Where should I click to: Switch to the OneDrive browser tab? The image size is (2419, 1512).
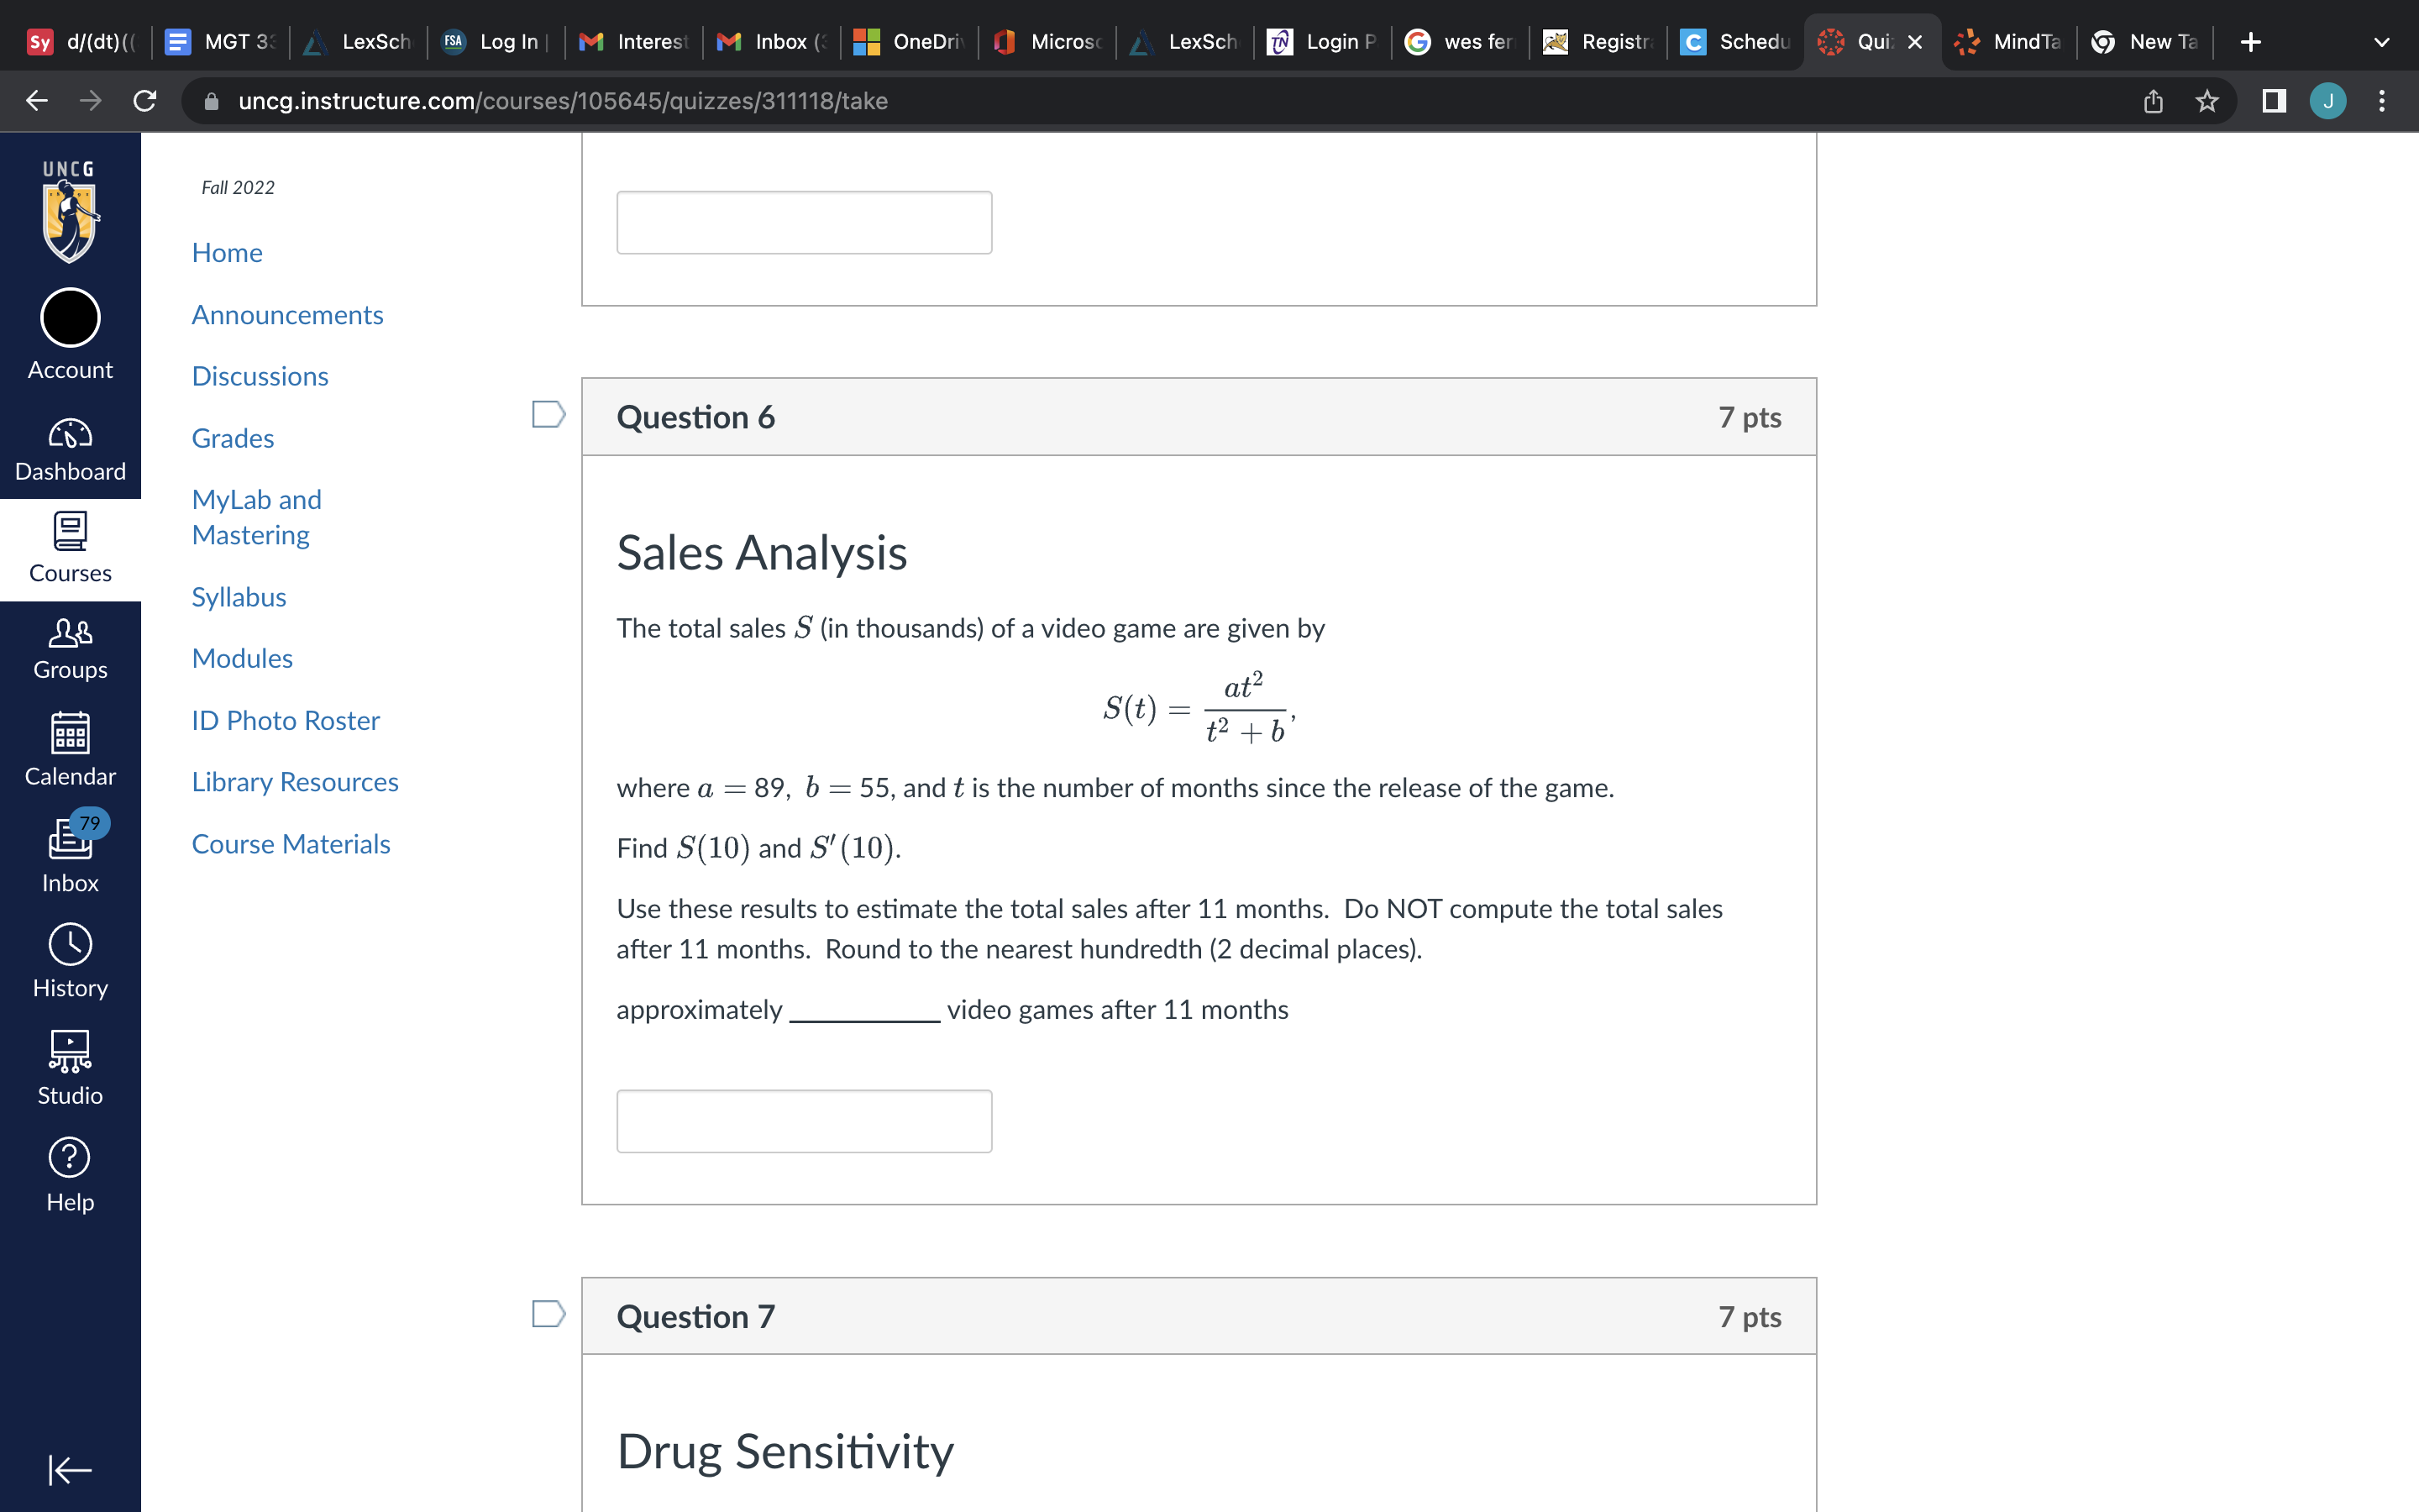pos(908,42)
